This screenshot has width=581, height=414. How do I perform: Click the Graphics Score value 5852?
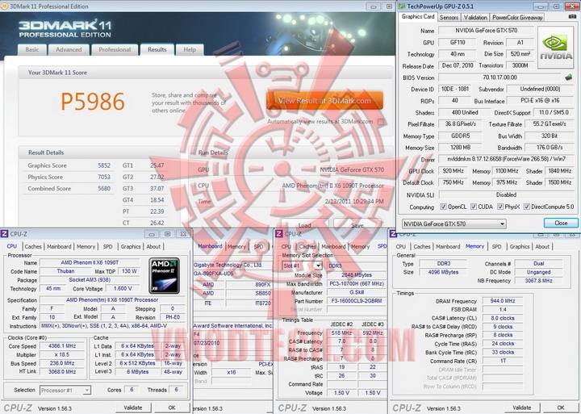[104, 165]
